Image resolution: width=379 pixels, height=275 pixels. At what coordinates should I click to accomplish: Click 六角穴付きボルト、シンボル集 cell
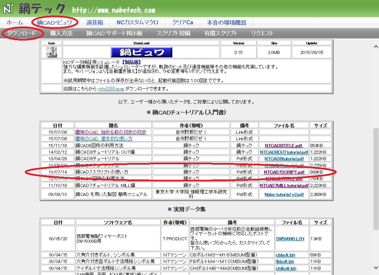tap(118, 255)
